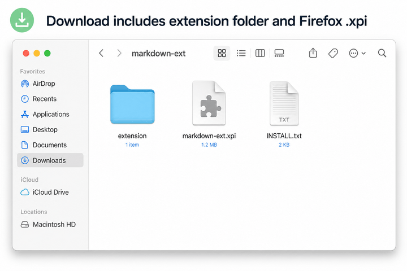Click the INSTALL.txt file name
The height and width of the screenshot is (271, 407).
pos(284,136)
